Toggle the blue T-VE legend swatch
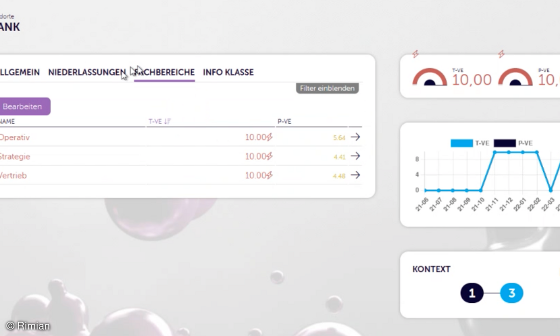The height and width of the screenshot is (336, 560). coord(462,143)
